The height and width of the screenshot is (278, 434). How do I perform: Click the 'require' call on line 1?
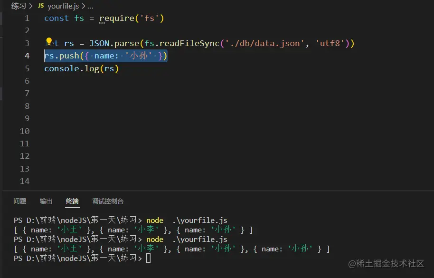[116, 18]
